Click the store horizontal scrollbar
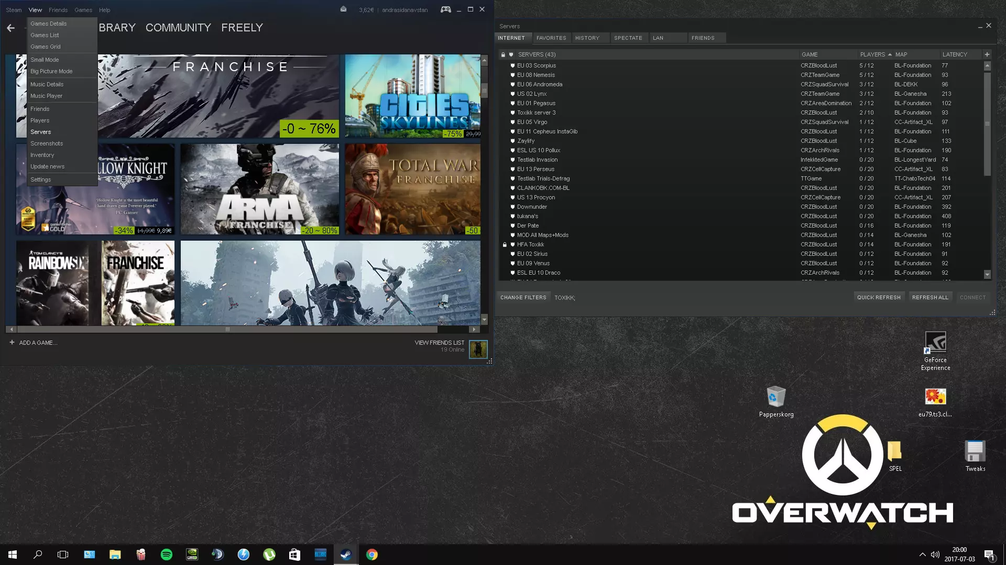This screenshot has height=565, width=1006. pos(227,330)
